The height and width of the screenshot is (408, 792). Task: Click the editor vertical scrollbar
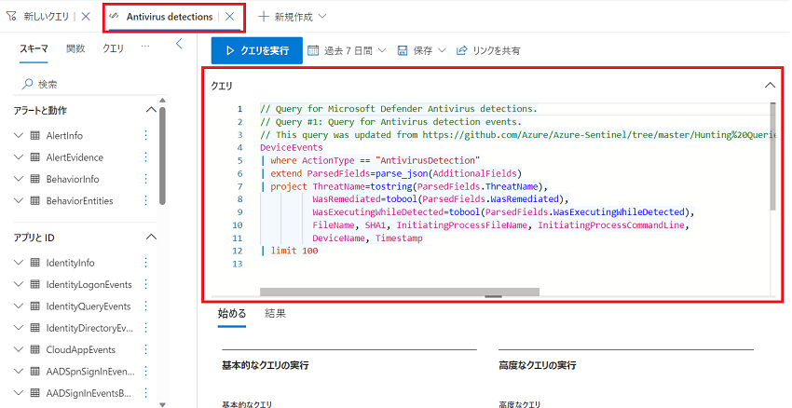[772, 156]
